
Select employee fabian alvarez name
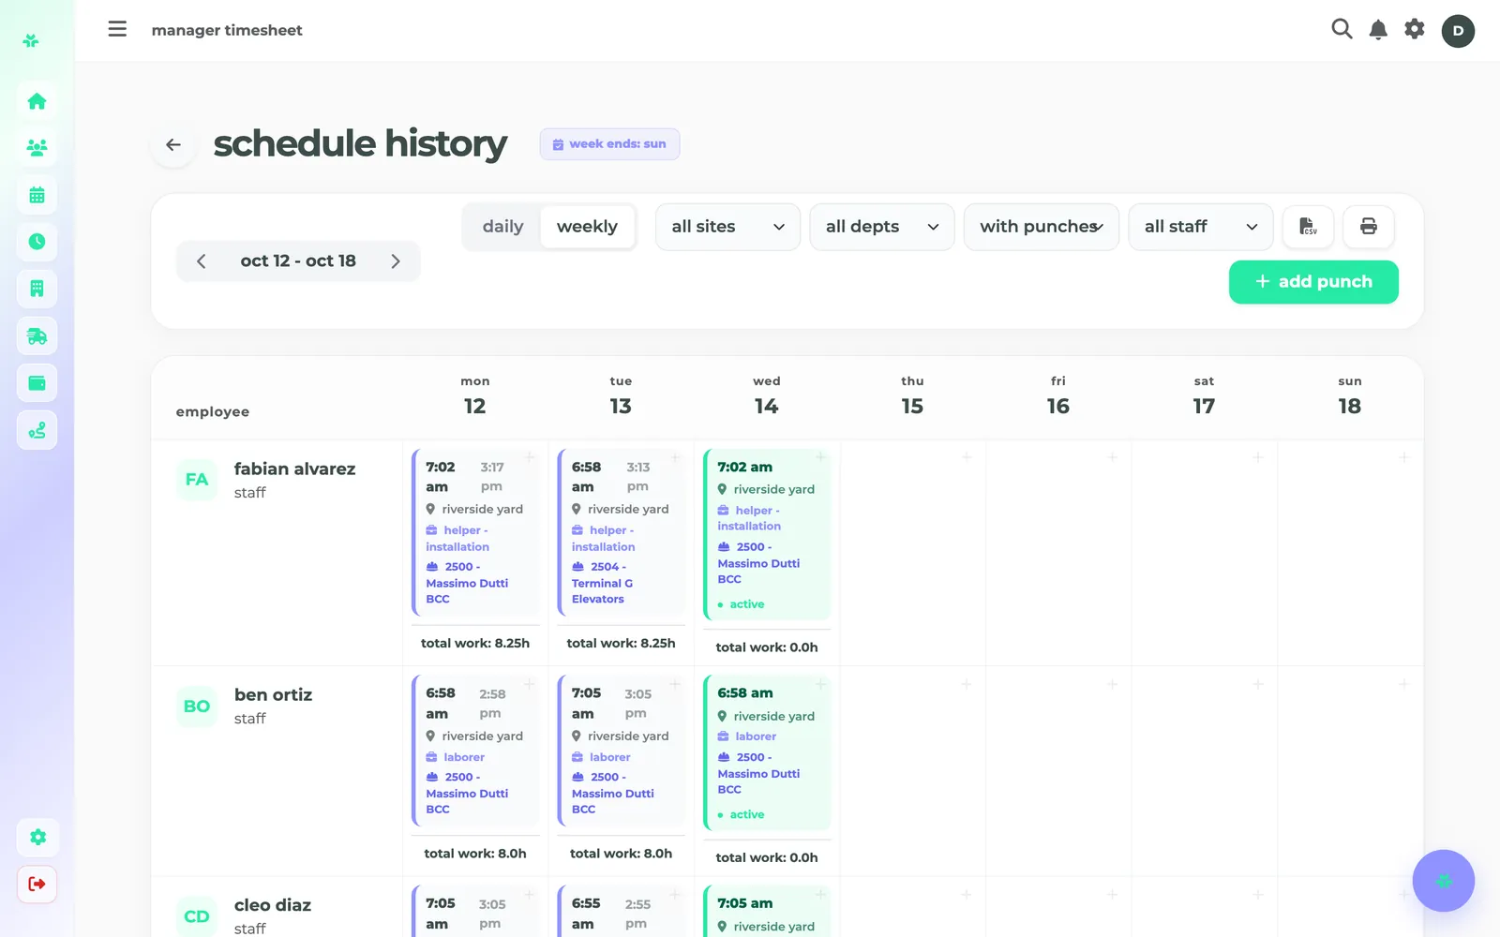click(294, 468)
